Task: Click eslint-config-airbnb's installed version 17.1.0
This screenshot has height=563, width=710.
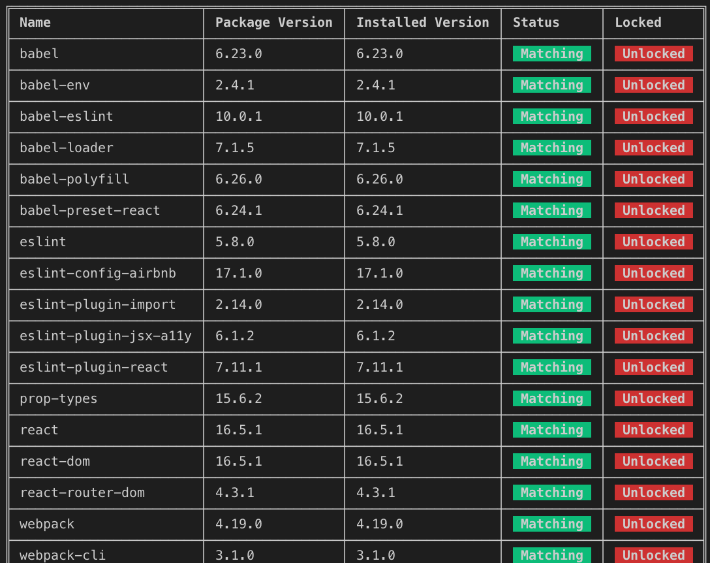Action: 379,273
